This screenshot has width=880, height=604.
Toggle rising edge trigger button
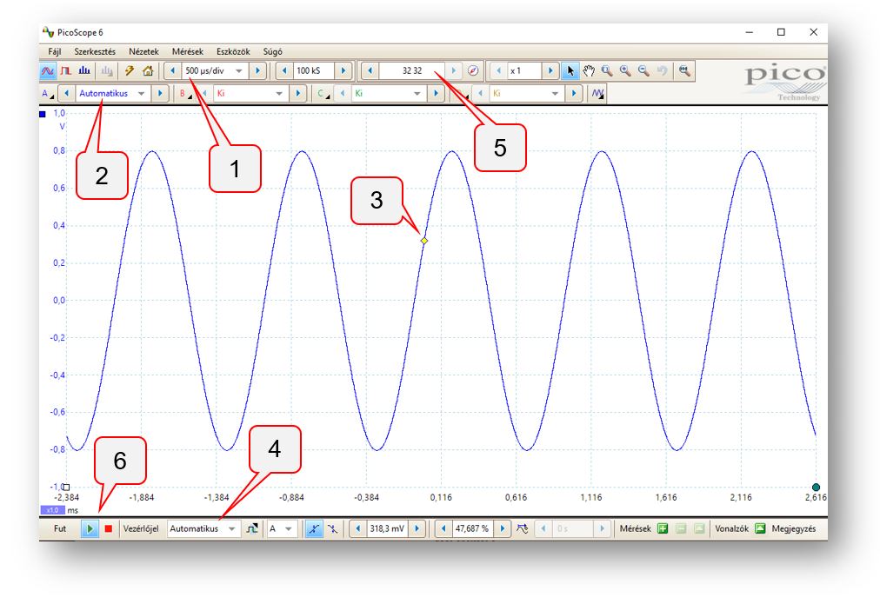pyautogui.click(x=314, y=528)
